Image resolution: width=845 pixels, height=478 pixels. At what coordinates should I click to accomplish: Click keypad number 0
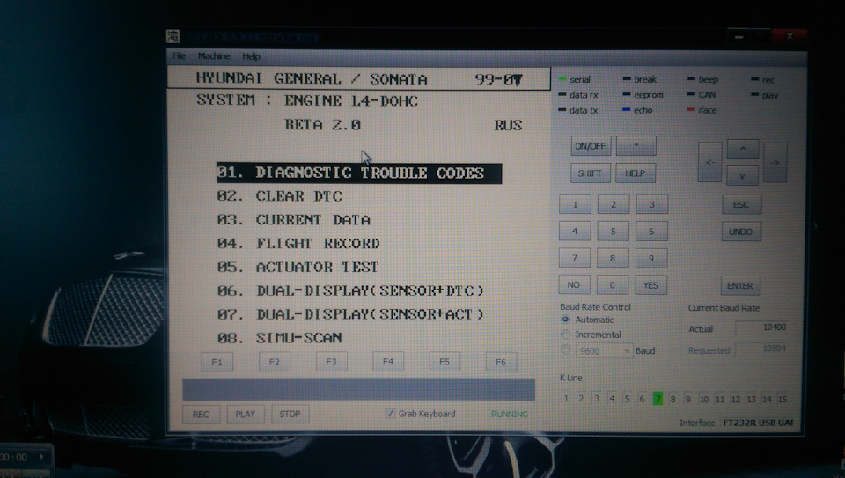click(x=613, y=285)
